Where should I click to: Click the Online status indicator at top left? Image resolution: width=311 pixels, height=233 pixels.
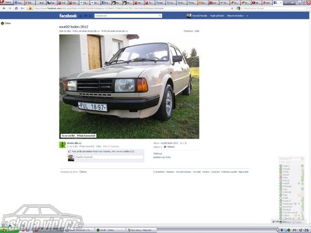6,23
